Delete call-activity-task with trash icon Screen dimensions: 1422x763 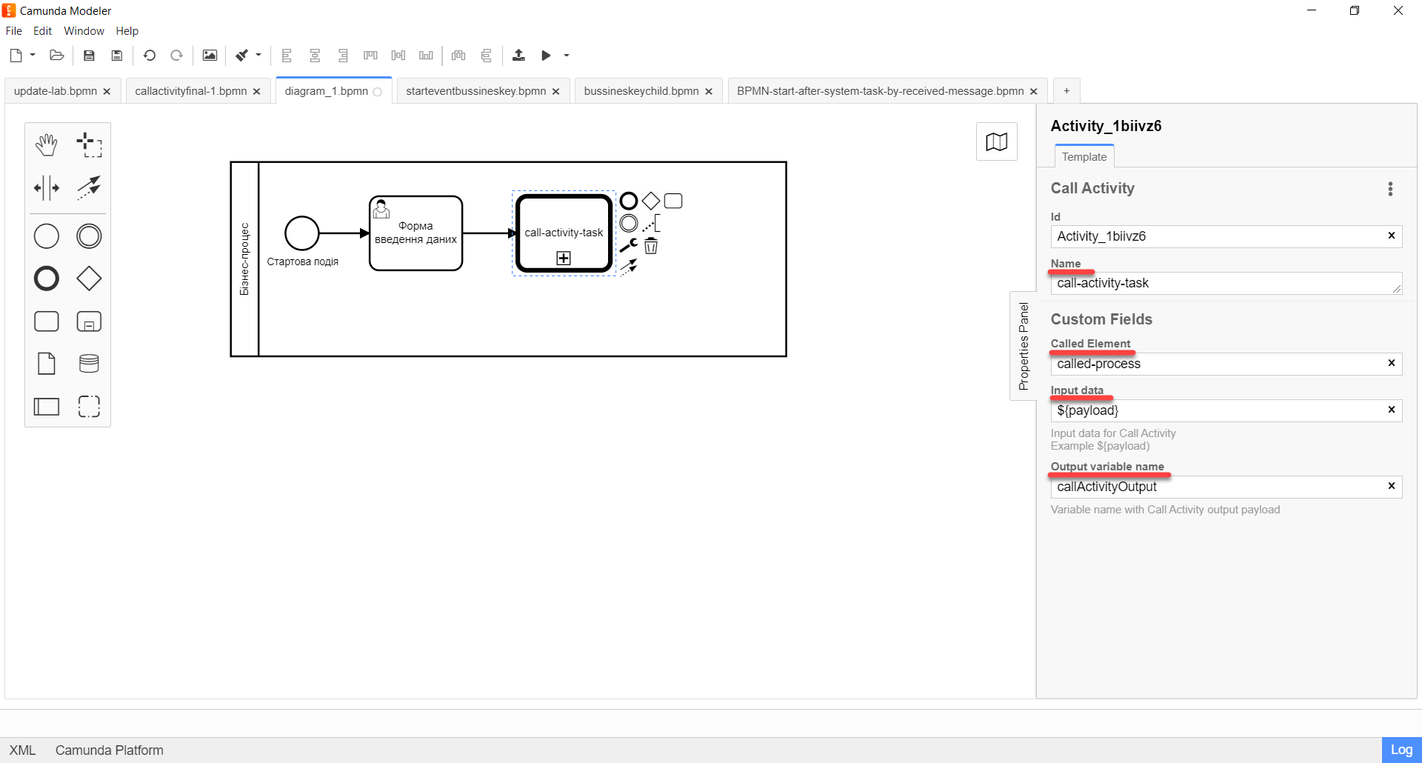[651, 245]
